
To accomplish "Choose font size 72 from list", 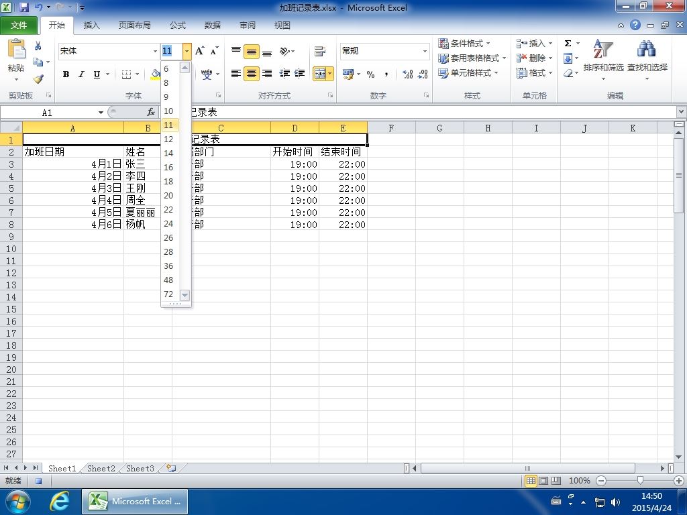I will pyautogui.click(x=168, y=294).
